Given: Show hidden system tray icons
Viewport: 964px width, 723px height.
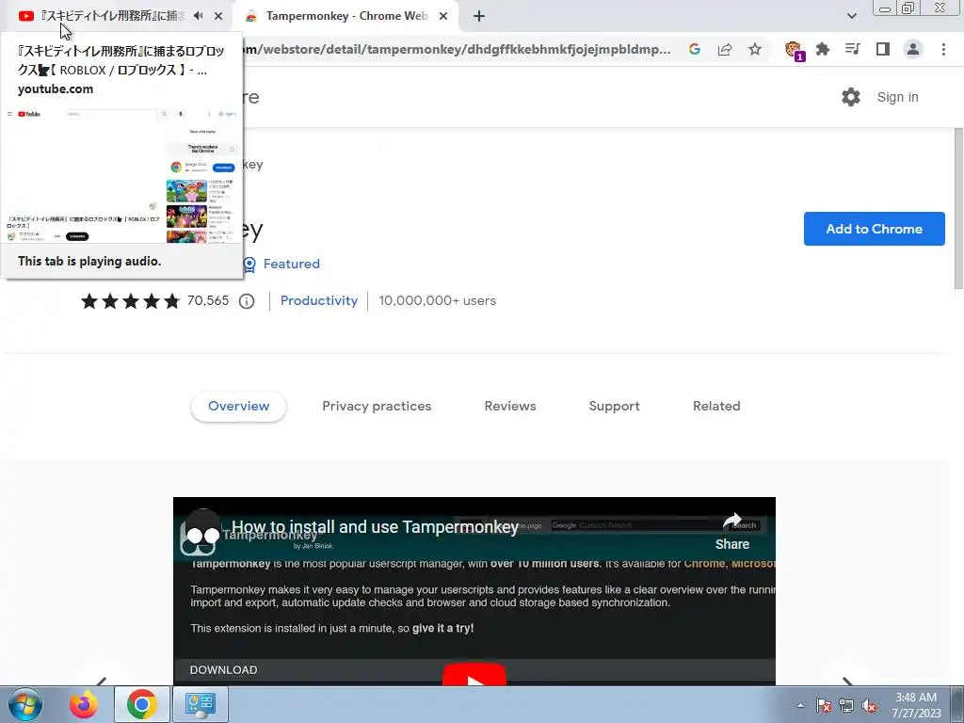Looking at the screenshot, I should coord(800,705).
